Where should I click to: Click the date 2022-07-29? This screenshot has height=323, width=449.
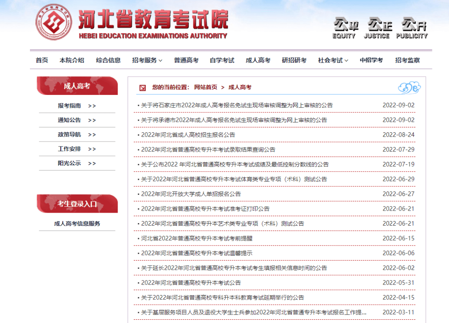(x=398, y=149)
